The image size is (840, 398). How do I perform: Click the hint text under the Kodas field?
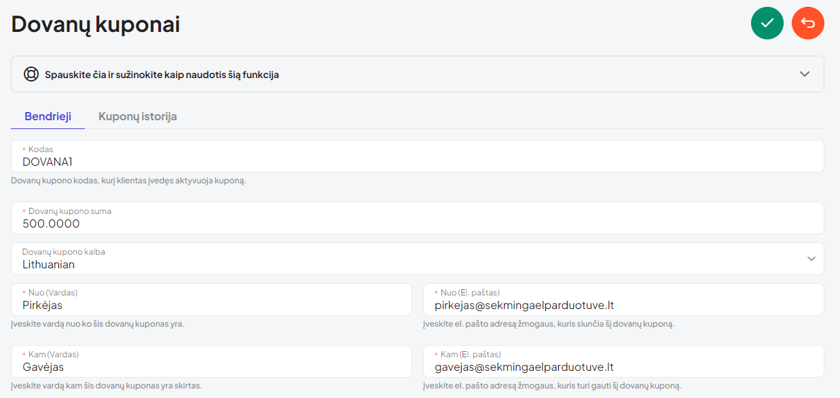pos(128,181)
